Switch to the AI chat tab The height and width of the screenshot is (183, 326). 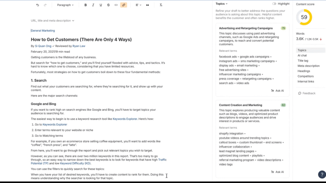click(302, 55)
